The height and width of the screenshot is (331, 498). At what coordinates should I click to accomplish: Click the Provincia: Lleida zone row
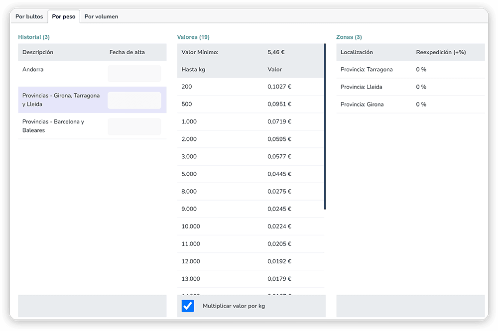point(410,87)
